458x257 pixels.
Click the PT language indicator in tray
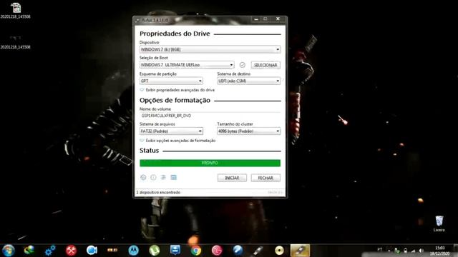(x=380, y=250)
